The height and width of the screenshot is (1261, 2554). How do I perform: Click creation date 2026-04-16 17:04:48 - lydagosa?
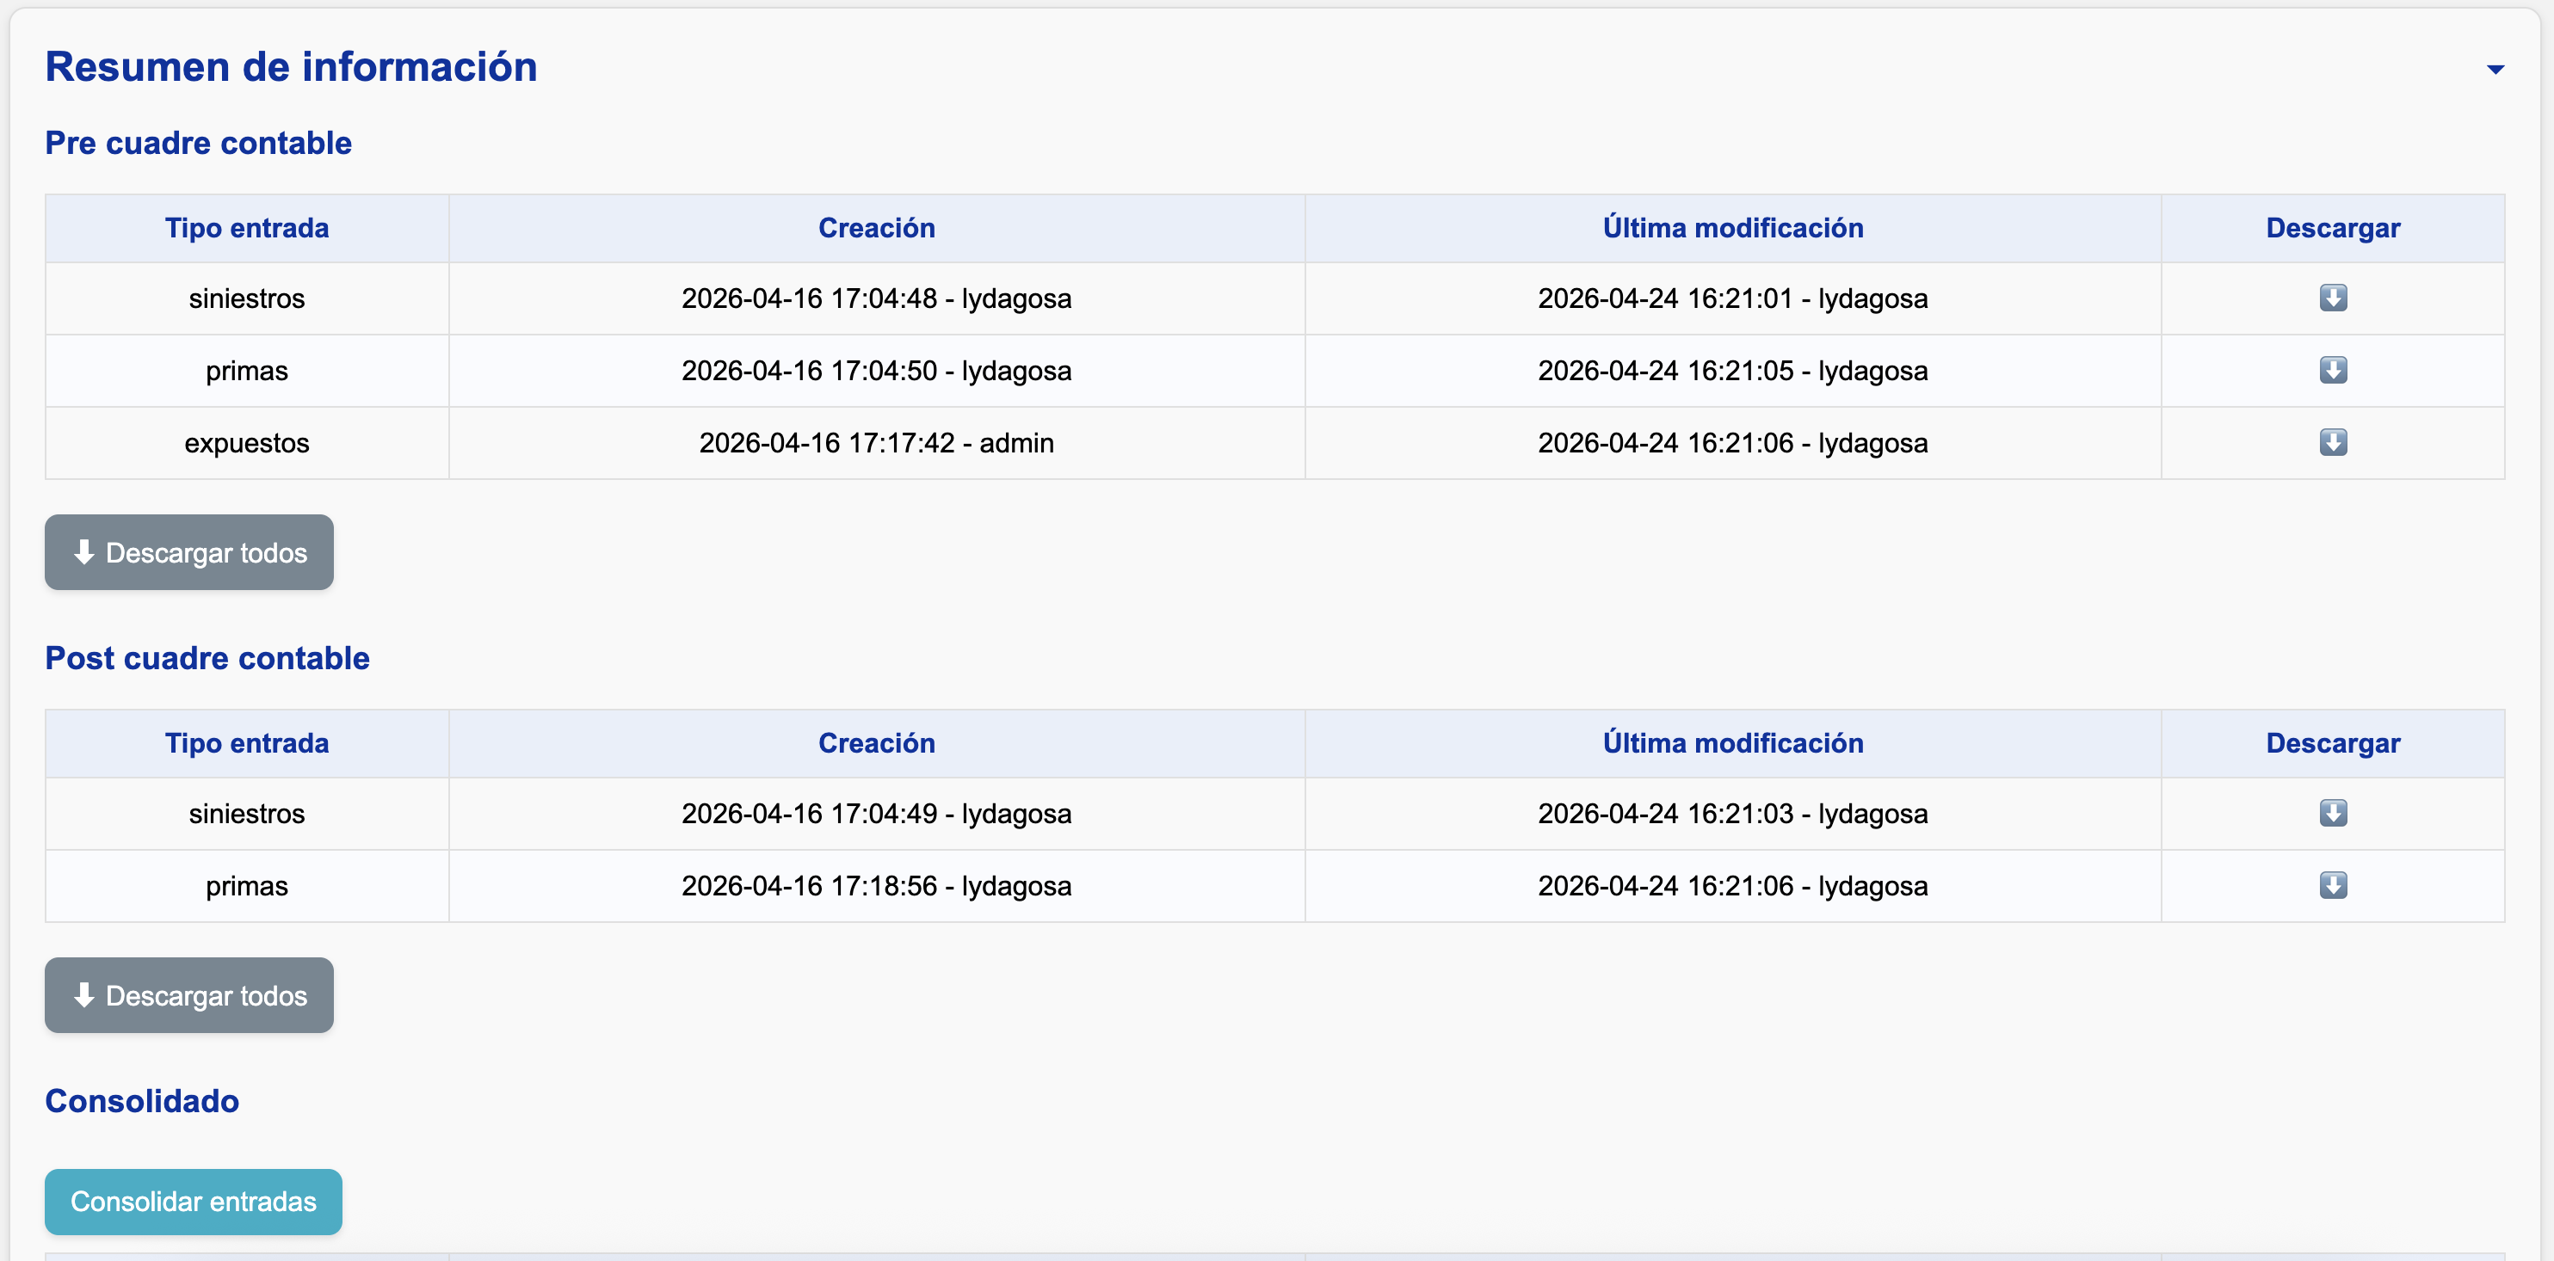[877, 298]
